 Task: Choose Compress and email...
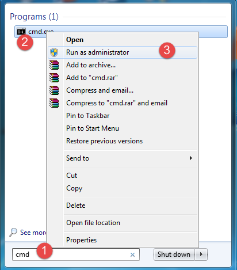tap(123, 90)
